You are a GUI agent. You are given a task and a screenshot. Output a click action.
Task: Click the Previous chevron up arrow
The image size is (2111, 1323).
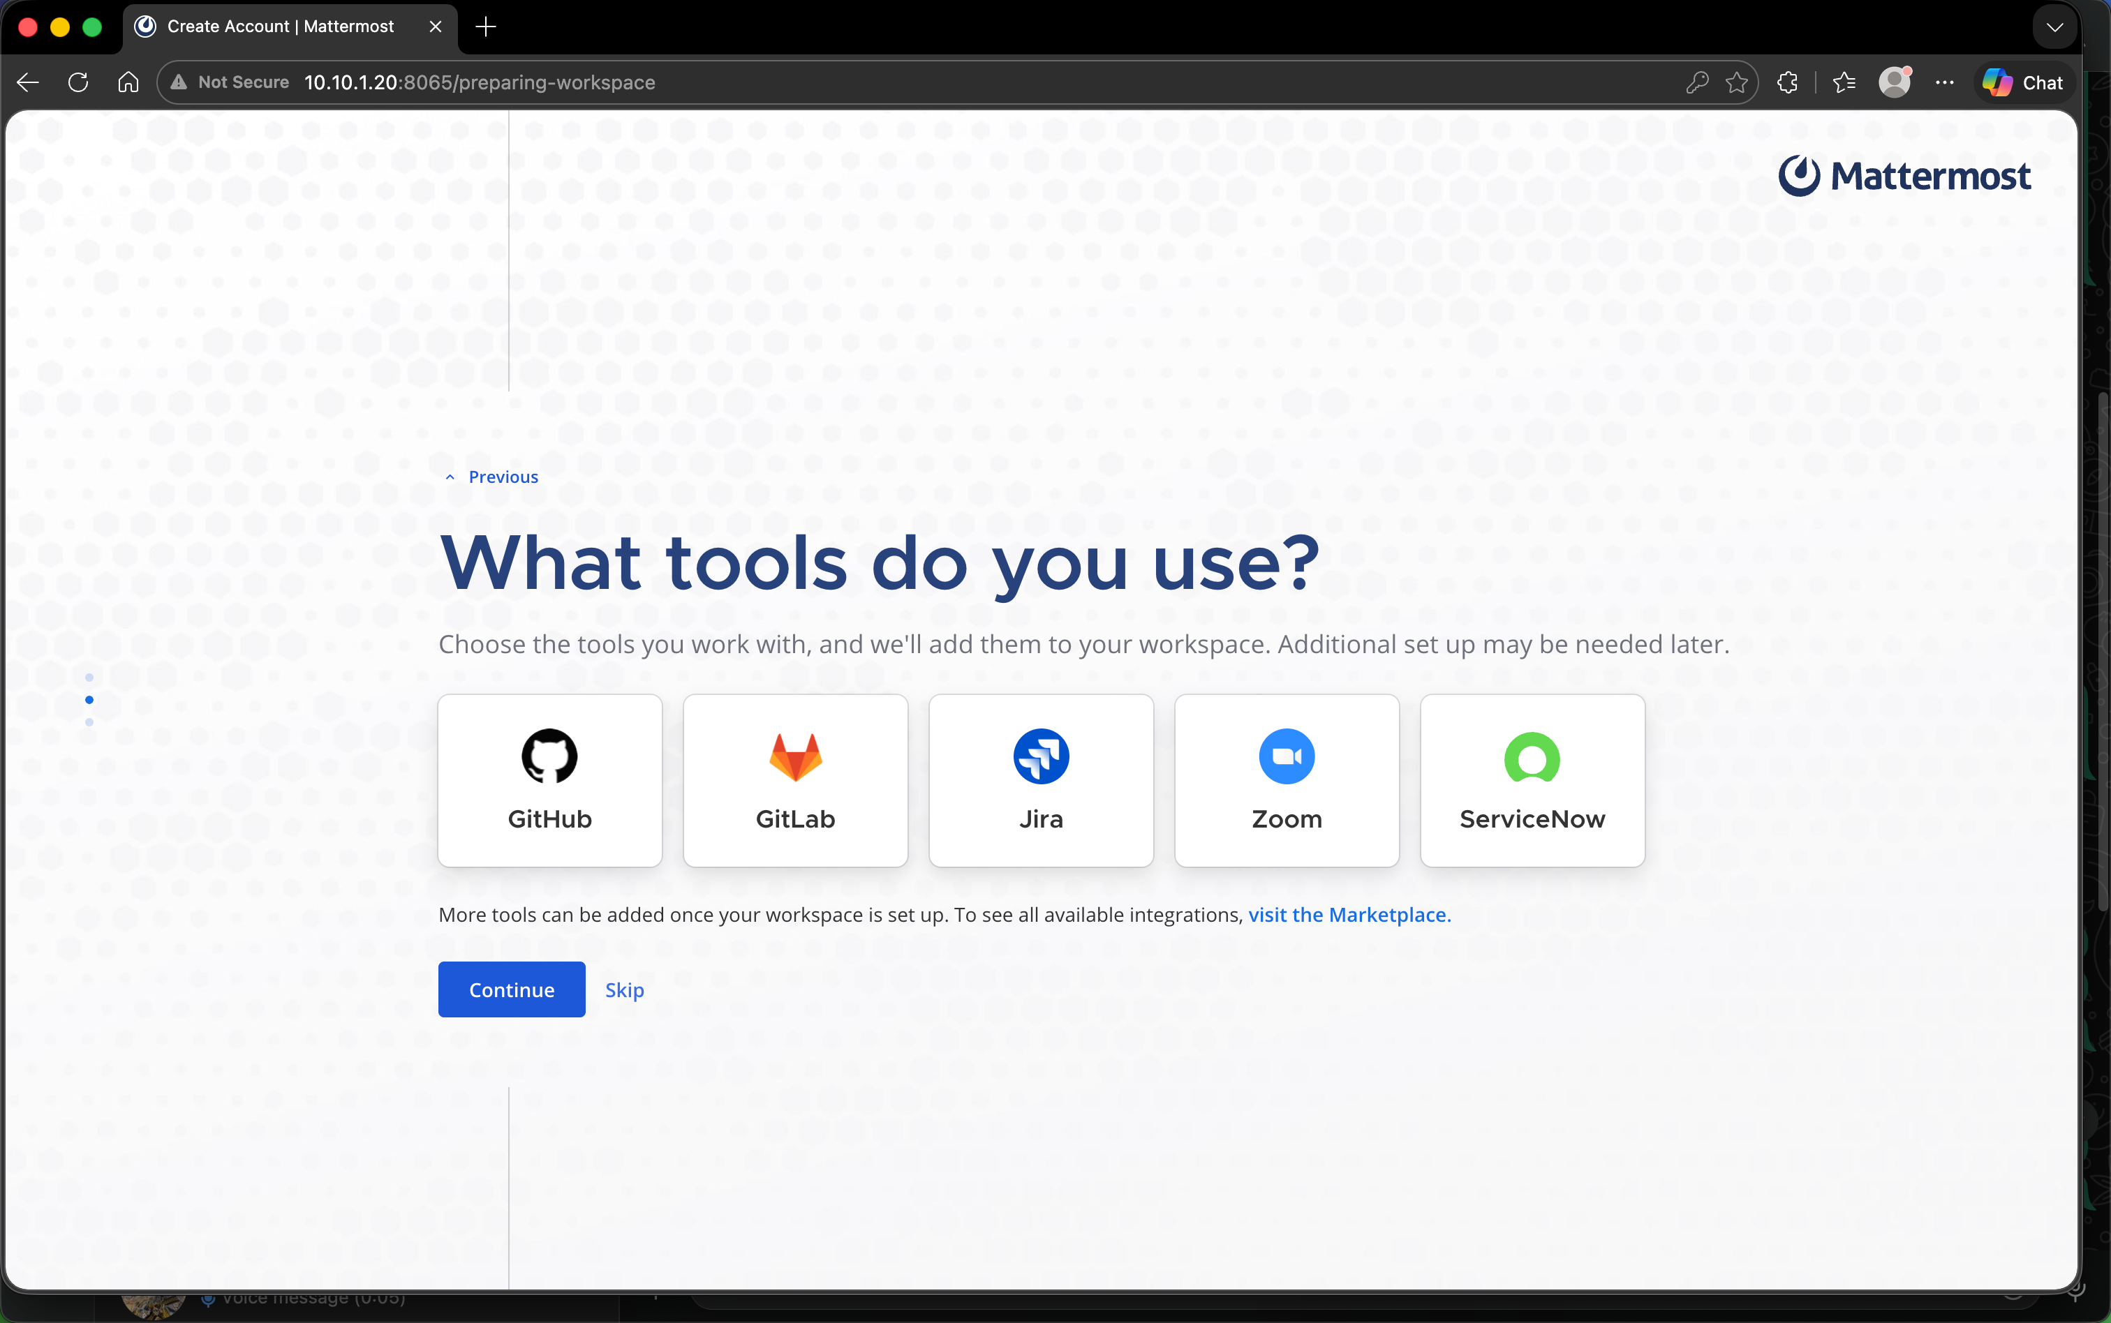450,477
